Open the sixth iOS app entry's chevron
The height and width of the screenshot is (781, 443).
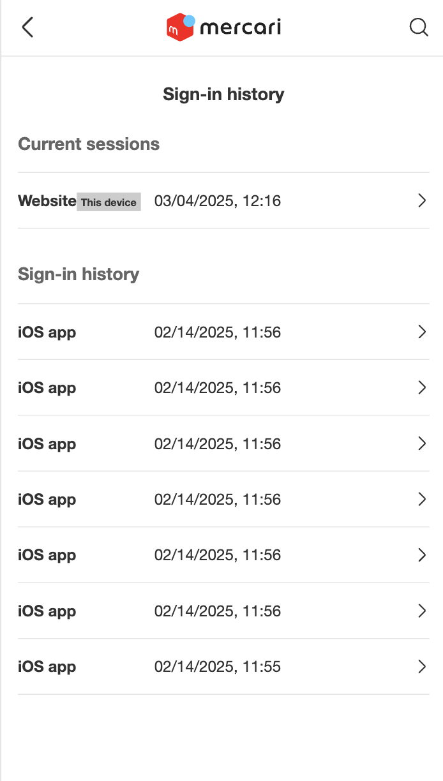tap(422, 611)
